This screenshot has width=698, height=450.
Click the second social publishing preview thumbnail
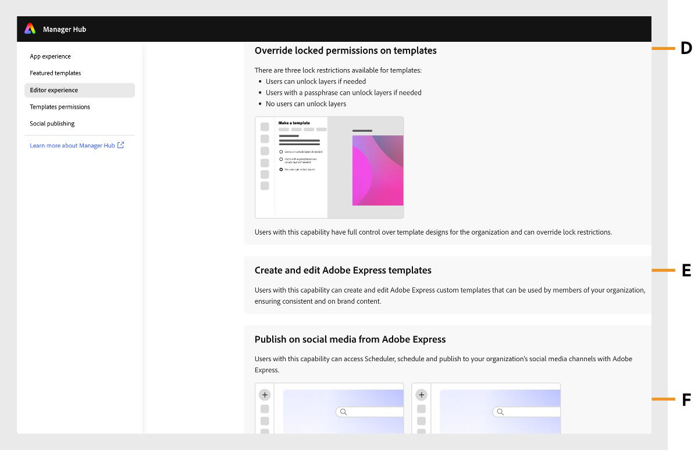(486, 408)
